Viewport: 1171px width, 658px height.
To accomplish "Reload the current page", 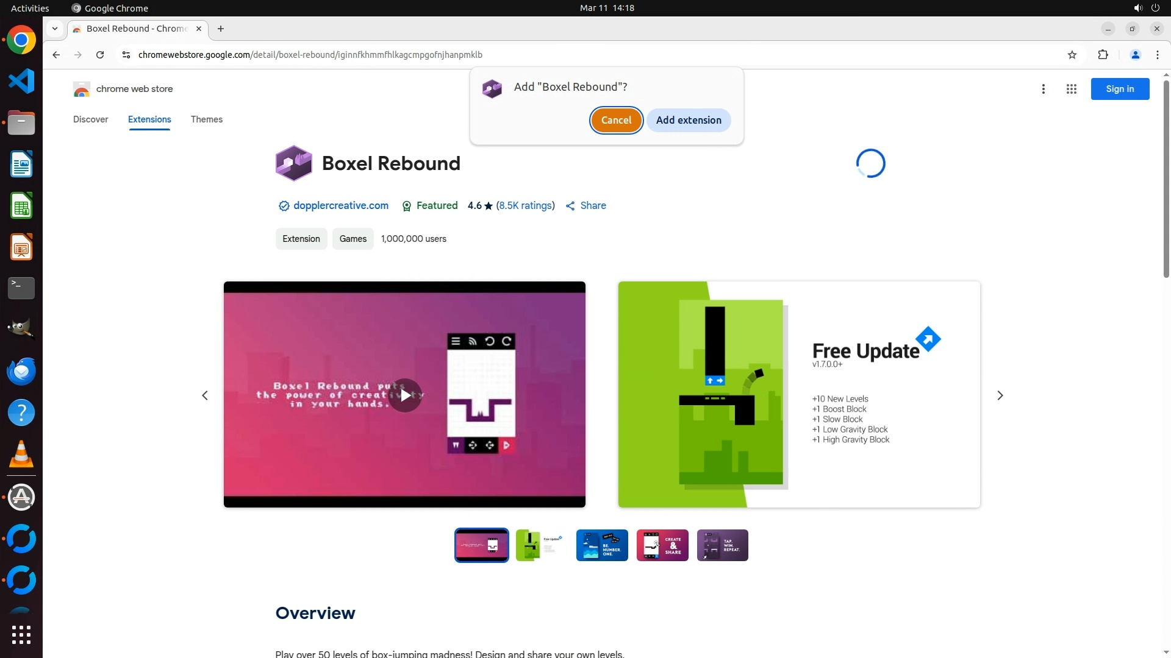I will coord(100,55).
